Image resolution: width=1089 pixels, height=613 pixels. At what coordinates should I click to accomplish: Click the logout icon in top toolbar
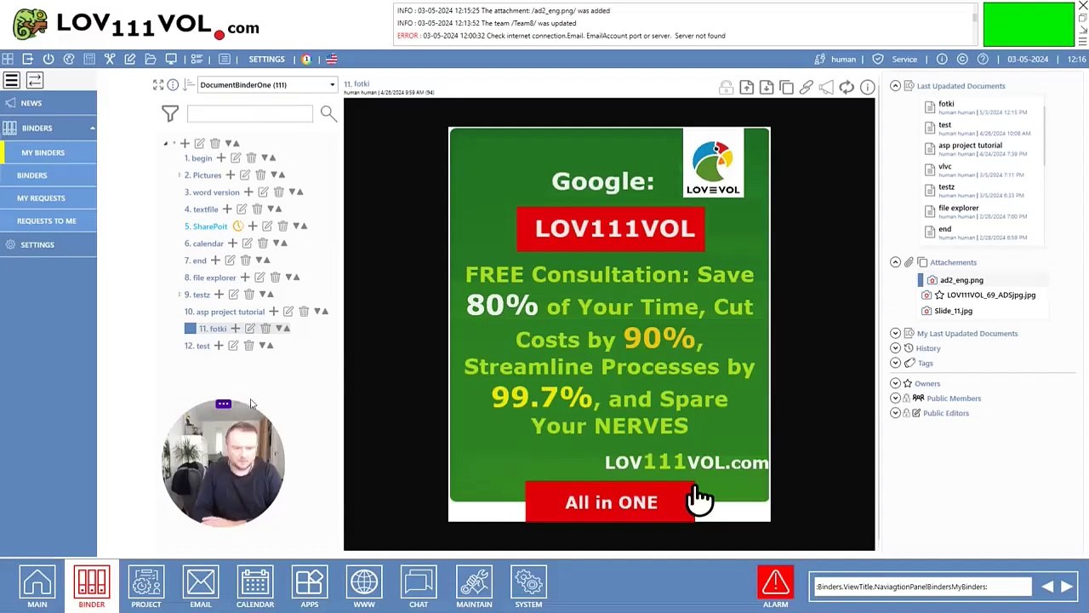click(28, 59)
